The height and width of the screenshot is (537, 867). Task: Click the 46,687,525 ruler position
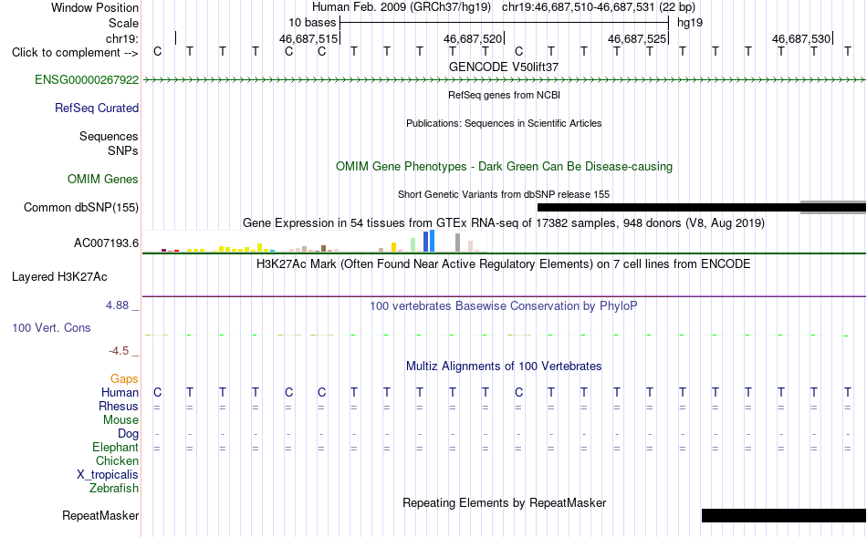(637, 38)
